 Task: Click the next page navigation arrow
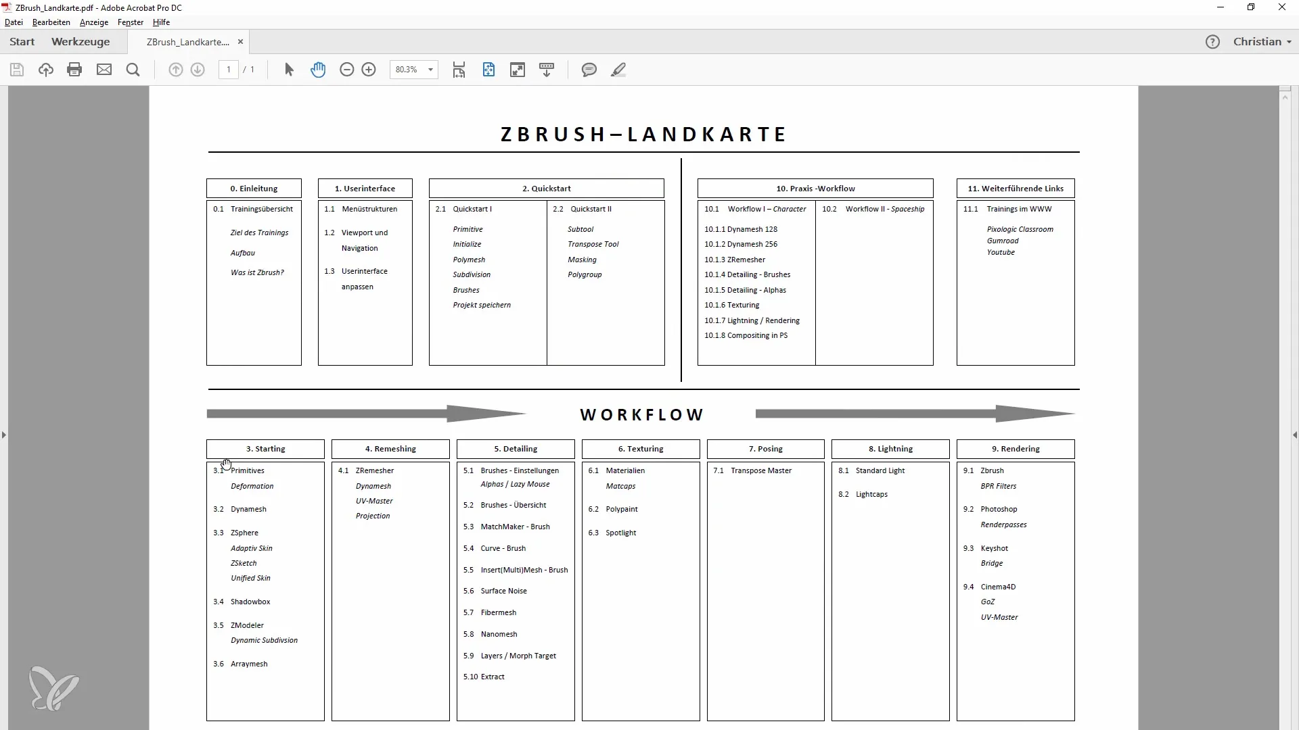[197, 70]
